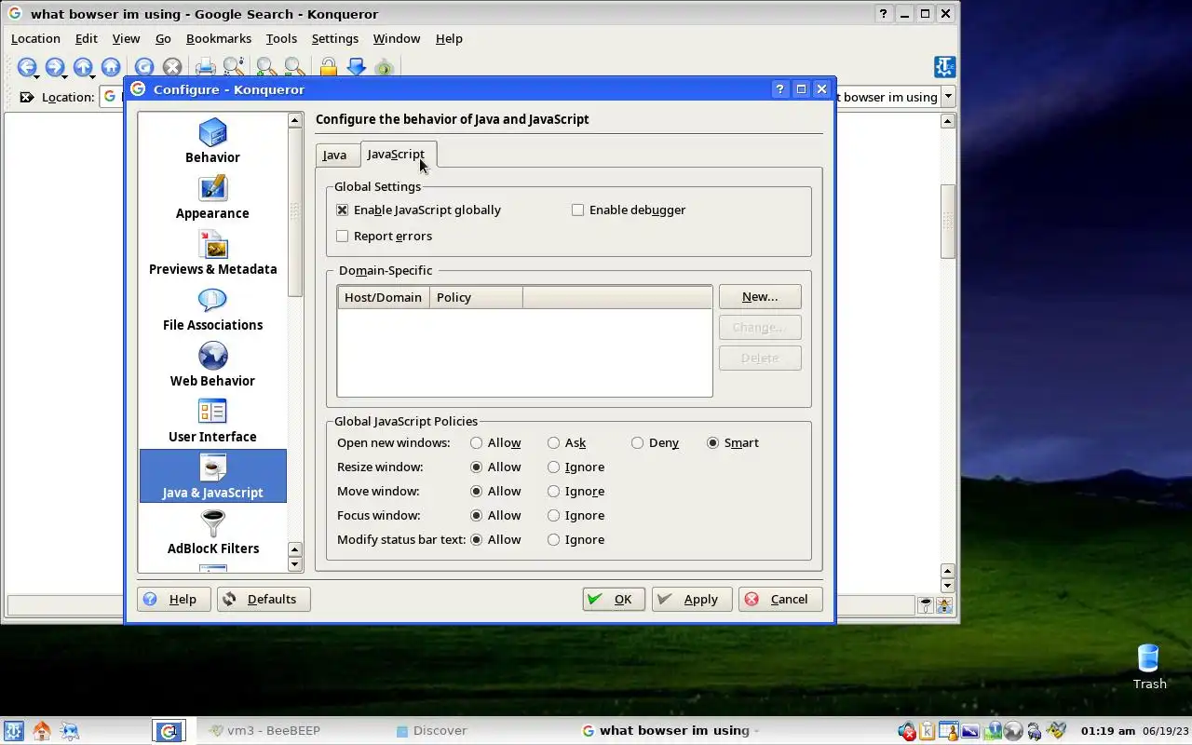Click the Host/Domain column header
This screenshot has width=1192, height=745.
[x=383, y=298]
